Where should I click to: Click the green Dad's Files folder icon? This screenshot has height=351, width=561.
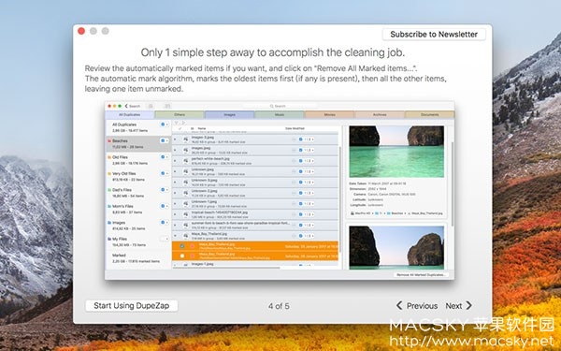click(x=109, y=190)
